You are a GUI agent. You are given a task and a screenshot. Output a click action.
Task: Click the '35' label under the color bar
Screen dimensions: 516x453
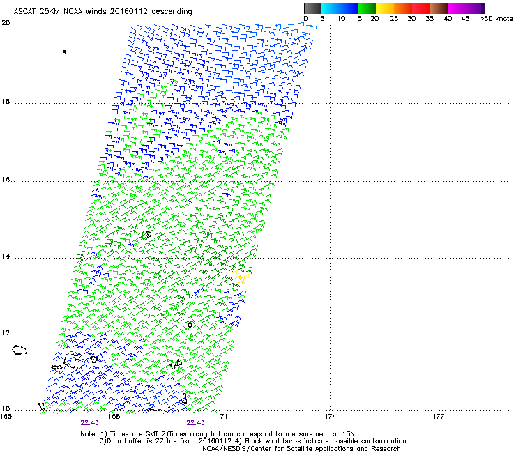click(x=430, y=19)
